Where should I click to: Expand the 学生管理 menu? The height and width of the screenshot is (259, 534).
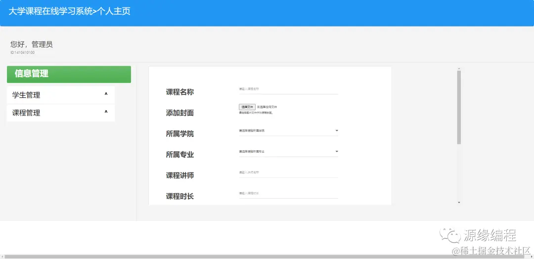point(61,95)
